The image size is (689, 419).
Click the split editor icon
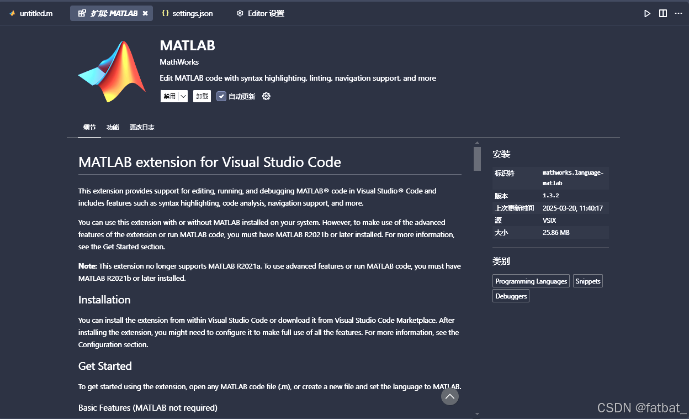pos(662,13)
